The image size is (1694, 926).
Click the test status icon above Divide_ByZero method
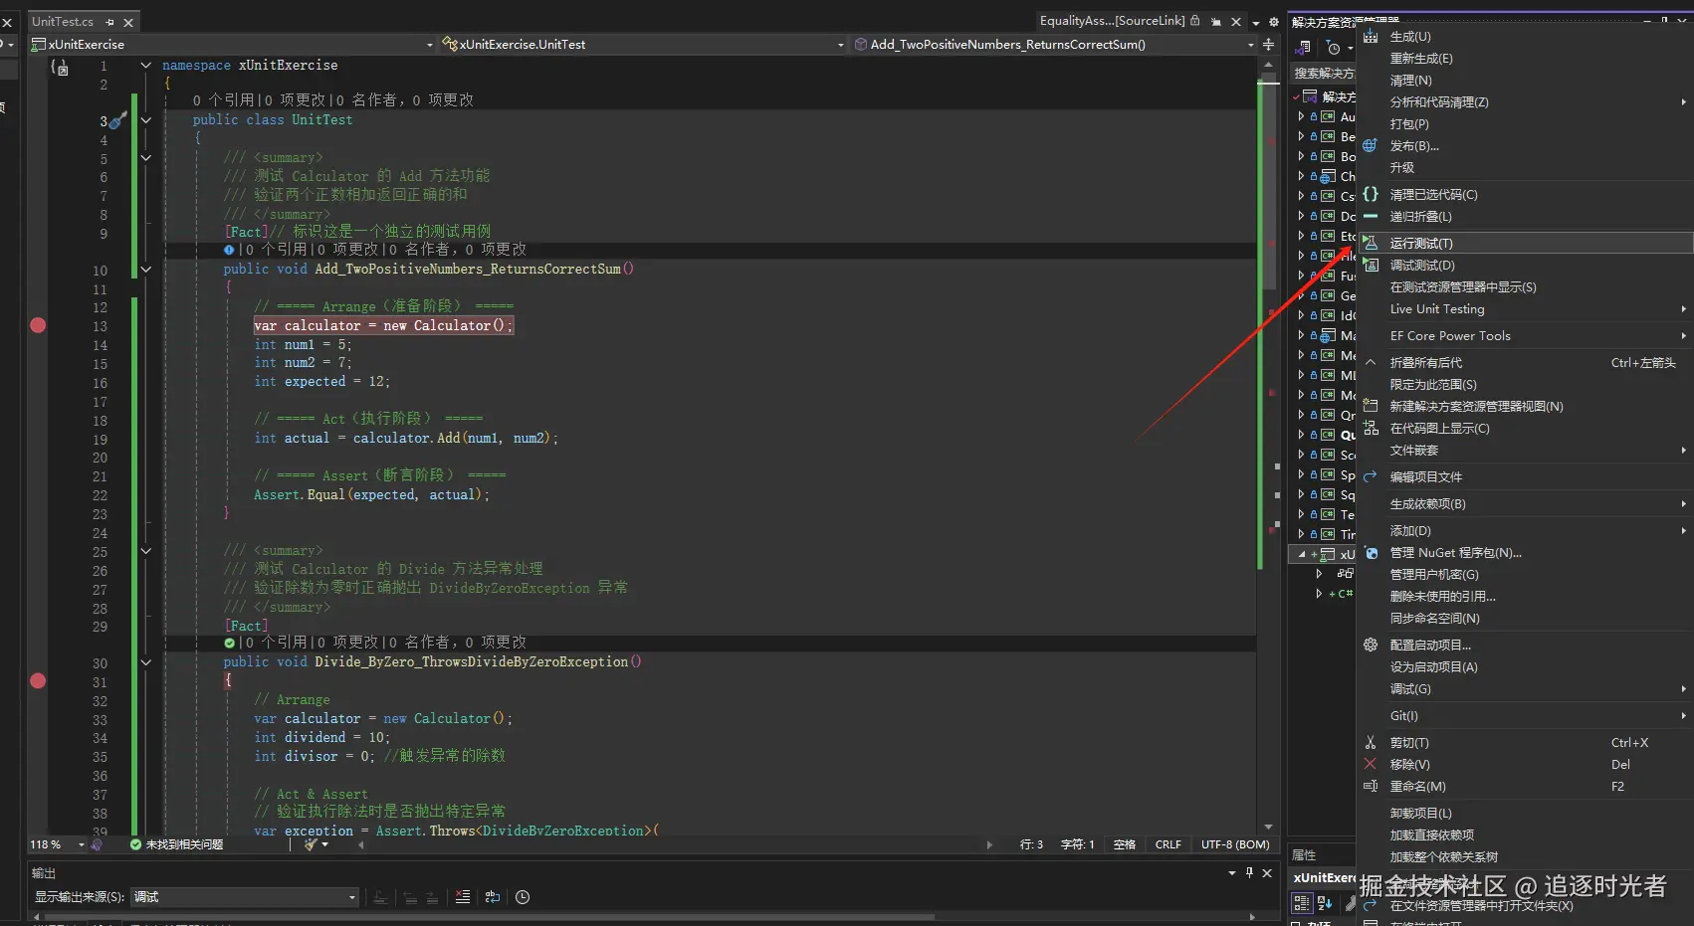point(229,644)
